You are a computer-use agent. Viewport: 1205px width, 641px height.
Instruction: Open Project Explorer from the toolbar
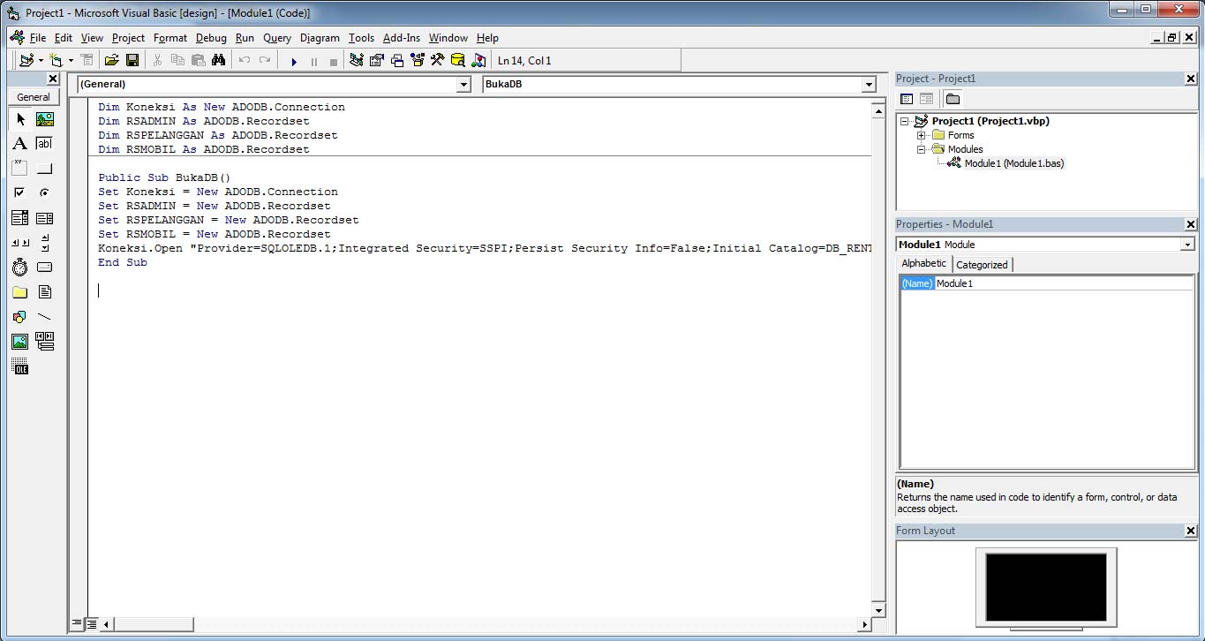[x=357, y=61]
